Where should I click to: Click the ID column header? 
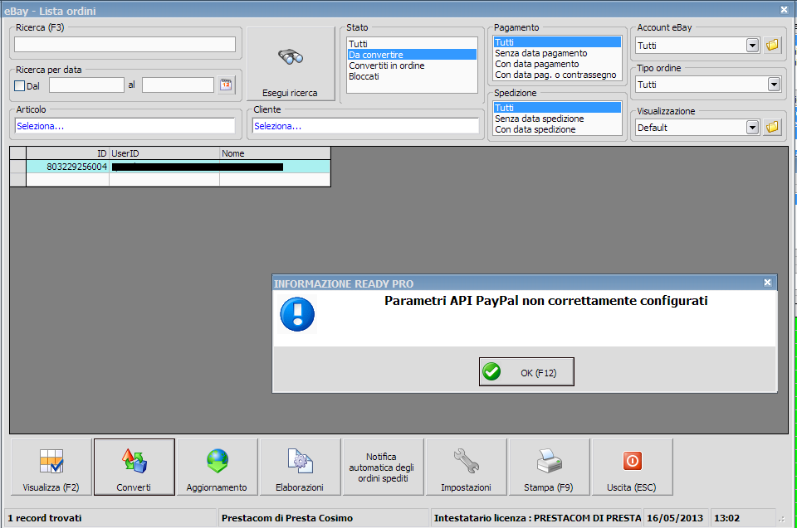click(67, 153)
